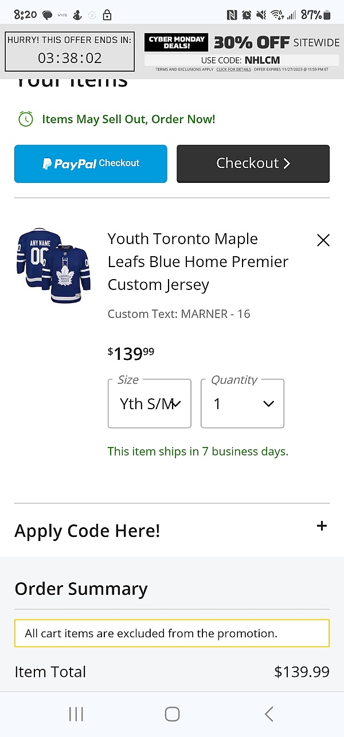
Task: Click the dark Checkout button
Action: click(x=253, y=164)
